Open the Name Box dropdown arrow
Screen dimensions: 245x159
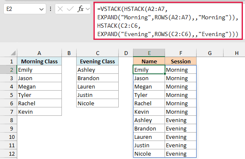point(41,9)
